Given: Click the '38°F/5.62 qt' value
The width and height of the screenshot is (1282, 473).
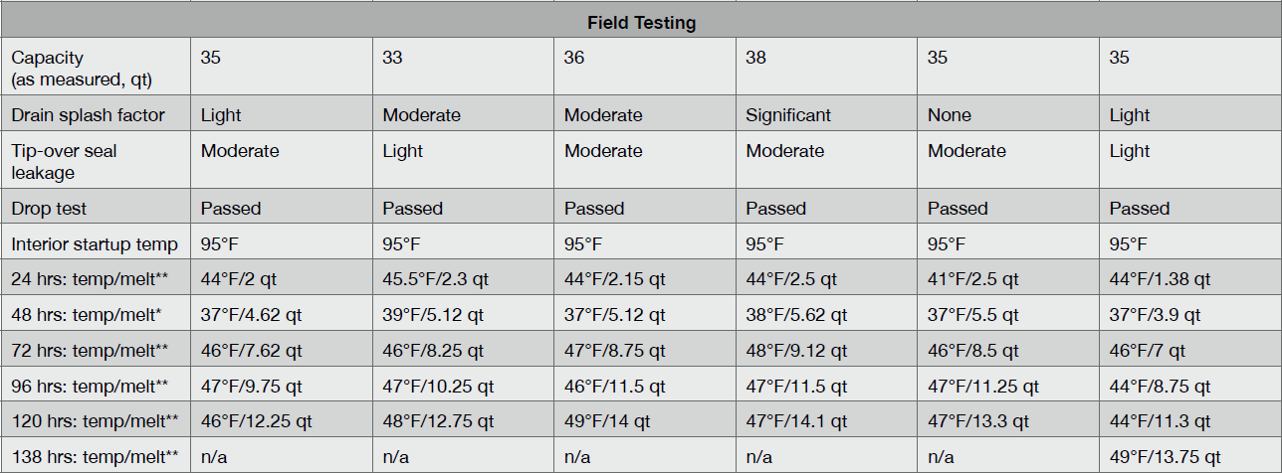Looking at the screenshot, I should 796,316.
